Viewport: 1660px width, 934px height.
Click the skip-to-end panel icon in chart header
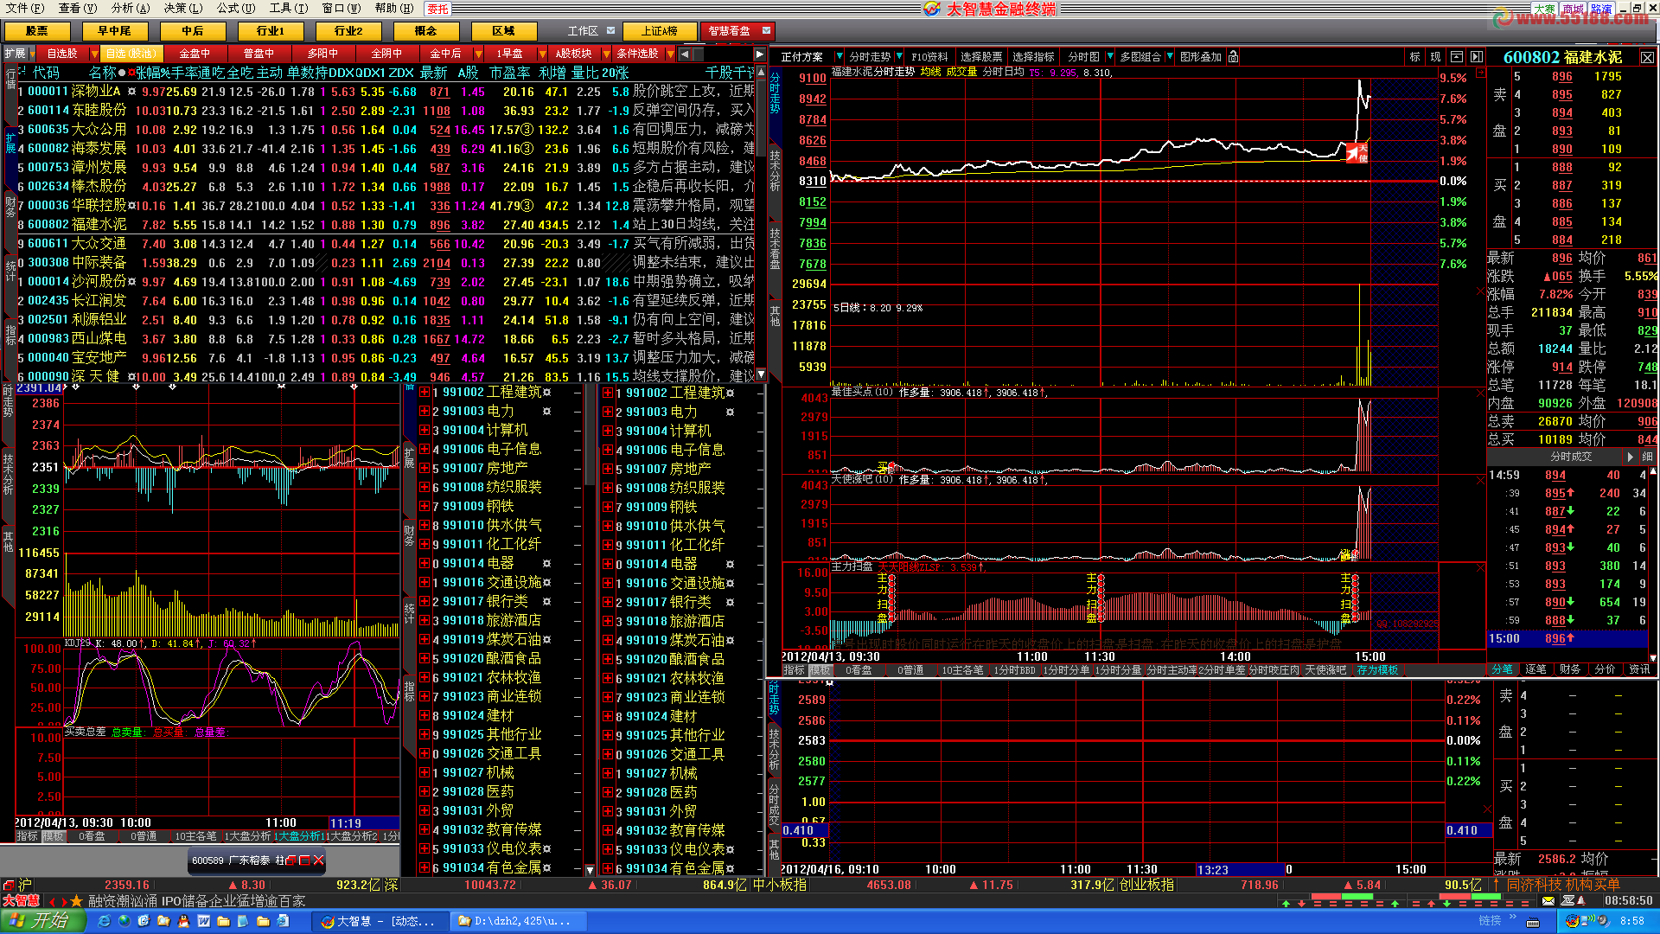point(1477,57)
